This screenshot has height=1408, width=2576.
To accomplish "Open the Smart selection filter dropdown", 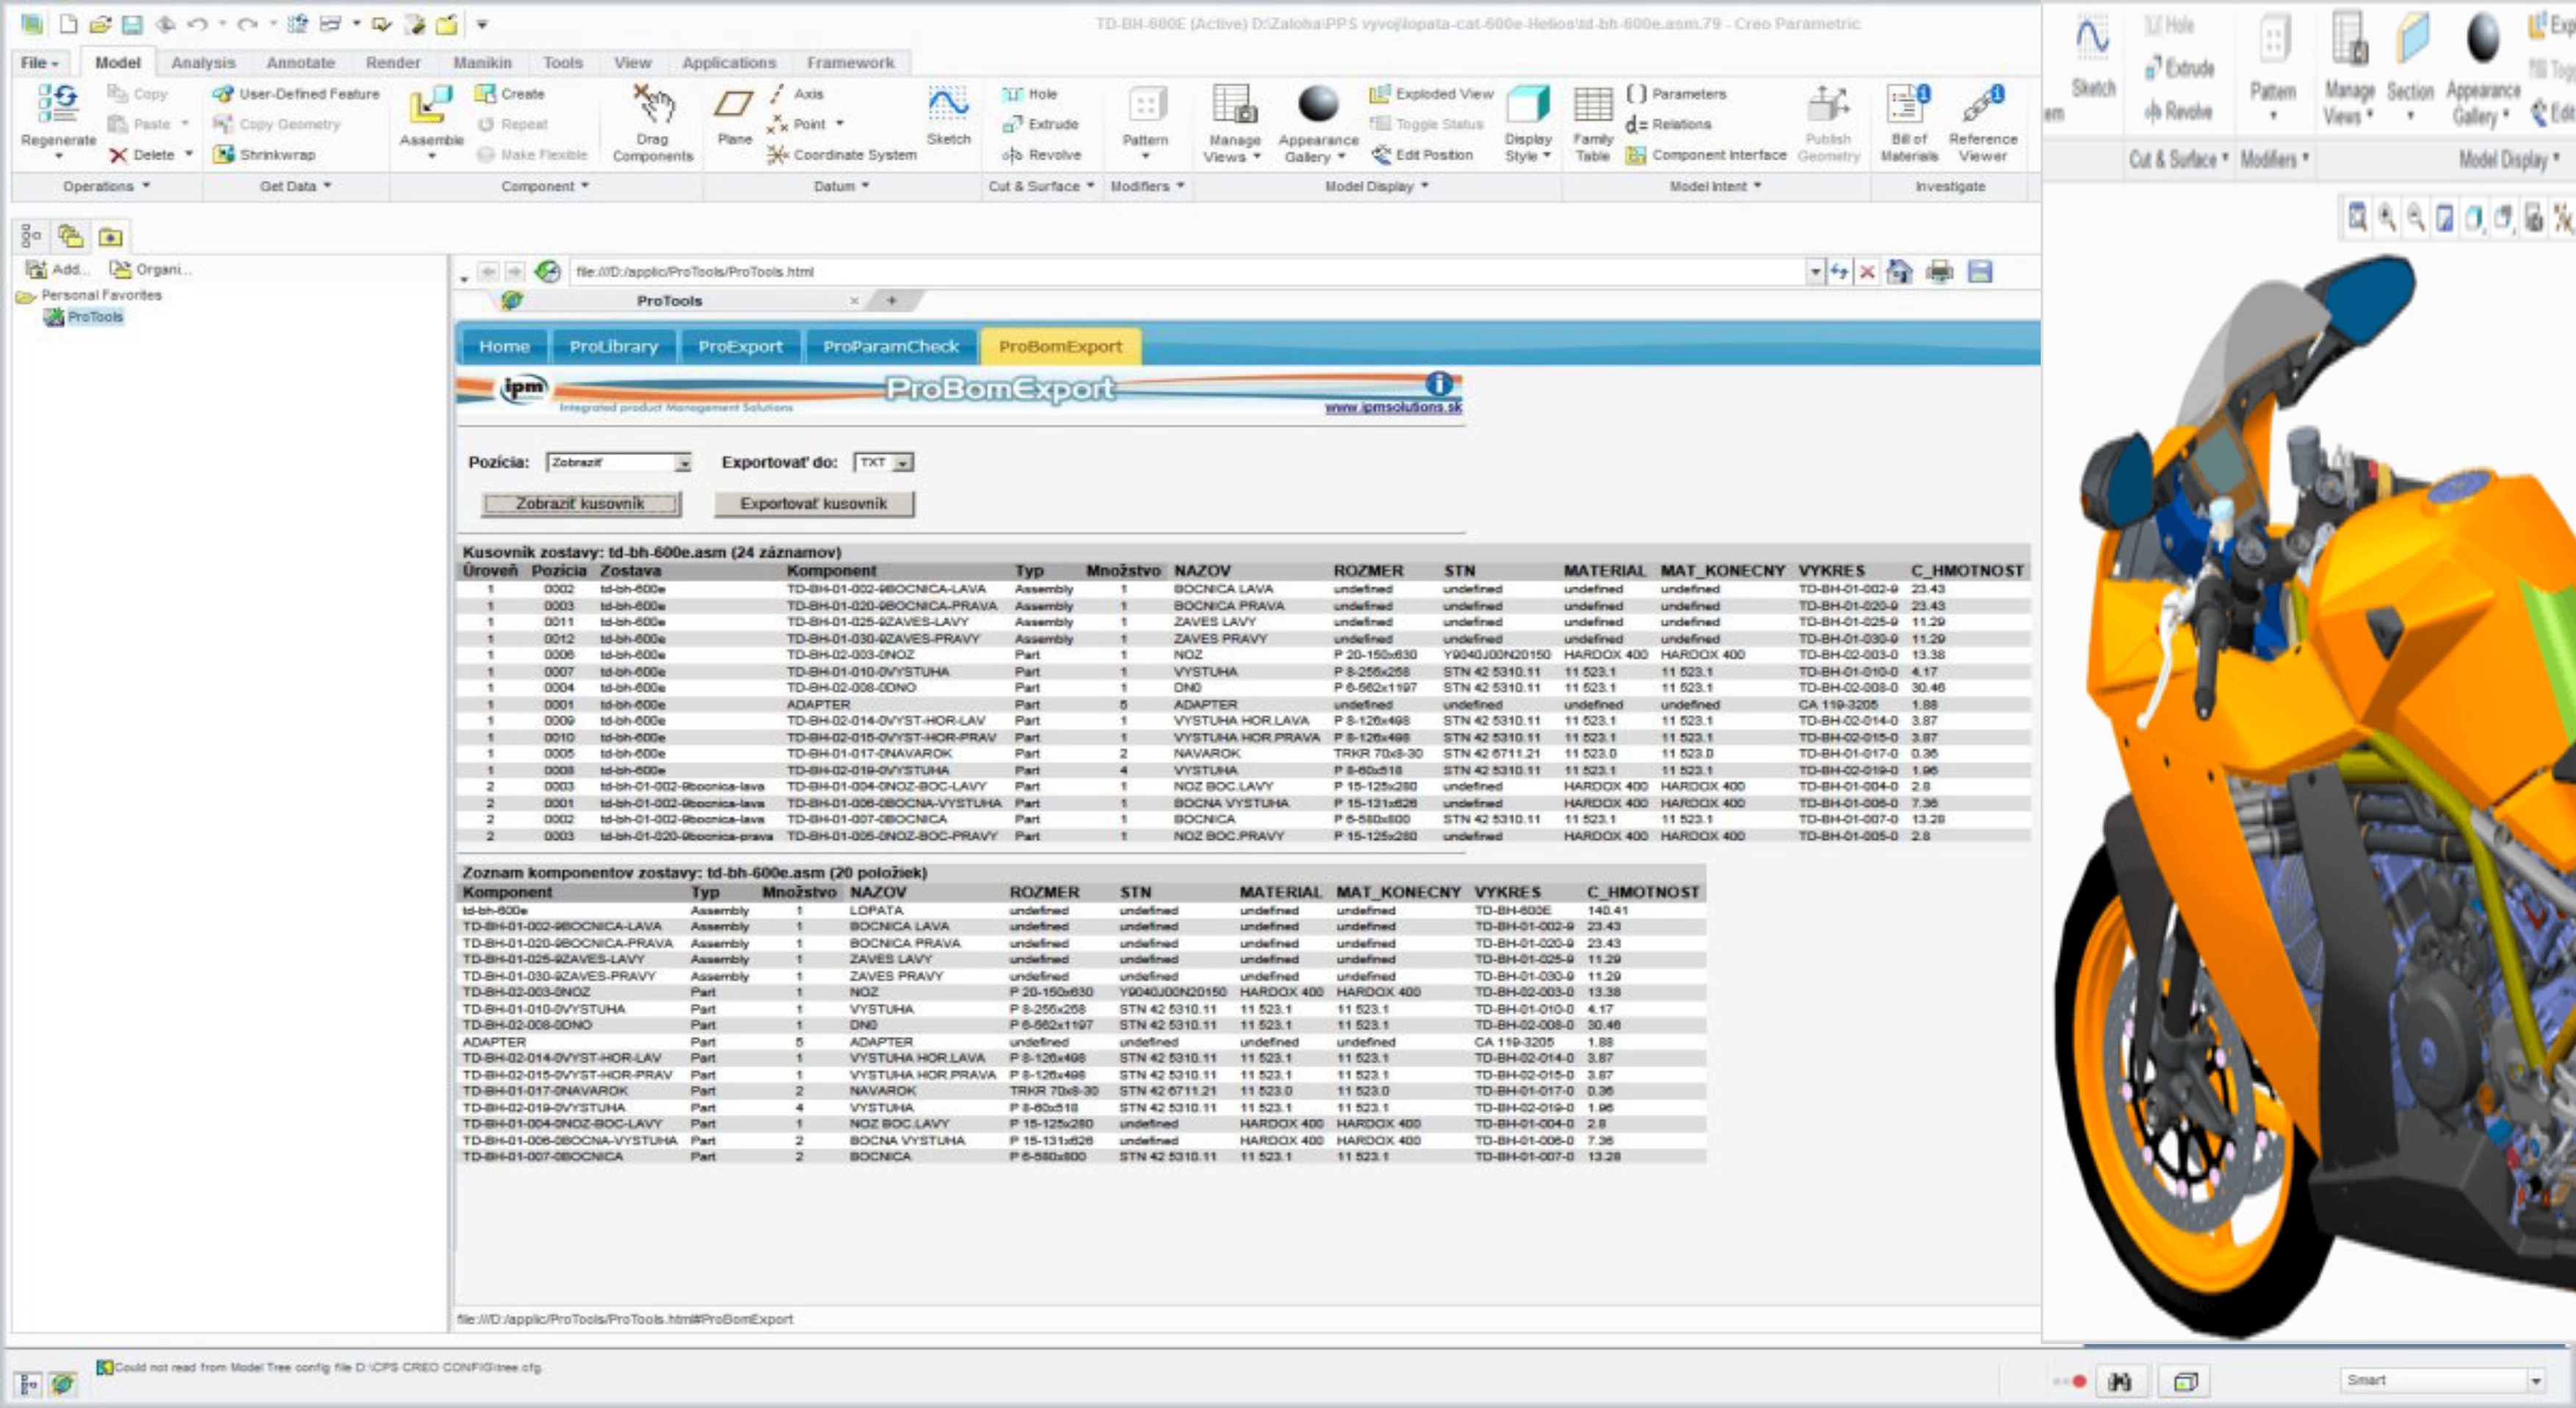I will (2441, 1380).
